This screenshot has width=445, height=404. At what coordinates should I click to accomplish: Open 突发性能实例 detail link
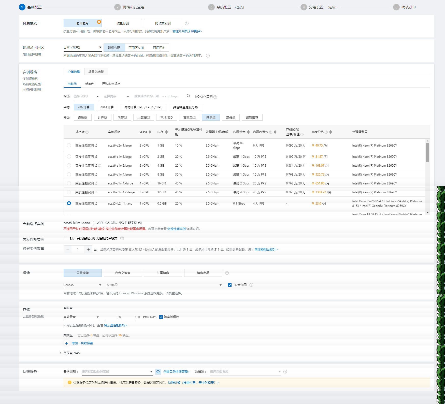coord(176,229)
